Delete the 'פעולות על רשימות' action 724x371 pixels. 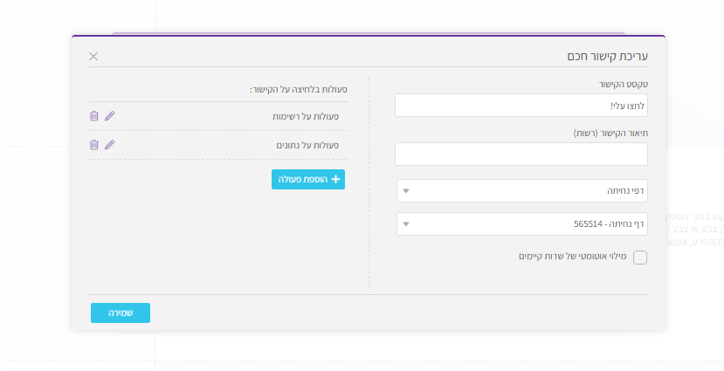pyautogui.click(x=94, y=116)
